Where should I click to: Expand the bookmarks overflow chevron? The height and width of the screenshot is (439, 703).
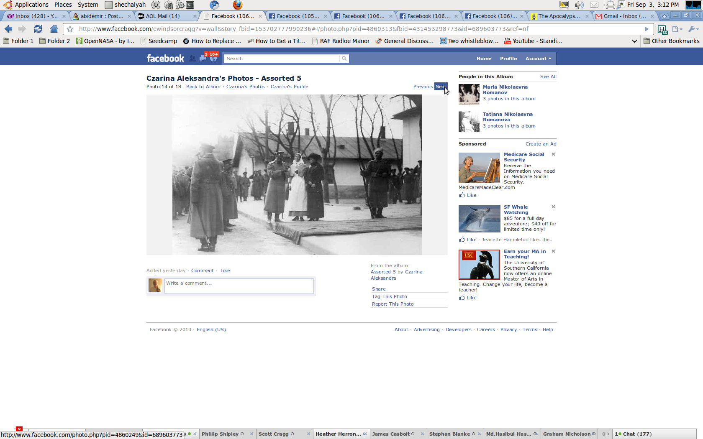634,41
